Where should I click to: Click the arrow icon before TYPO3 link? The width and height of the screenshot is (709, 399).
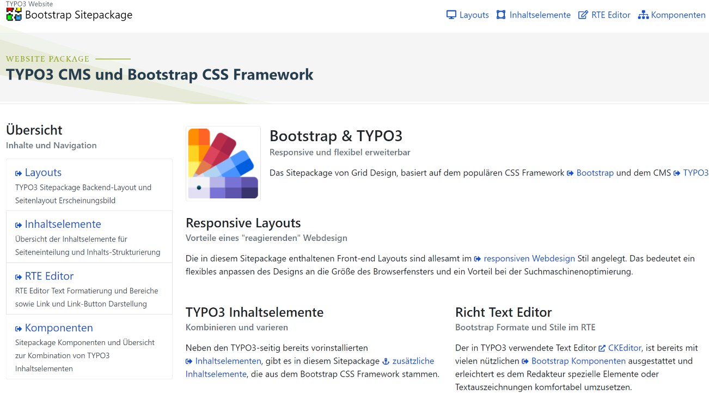coord(677,173)
